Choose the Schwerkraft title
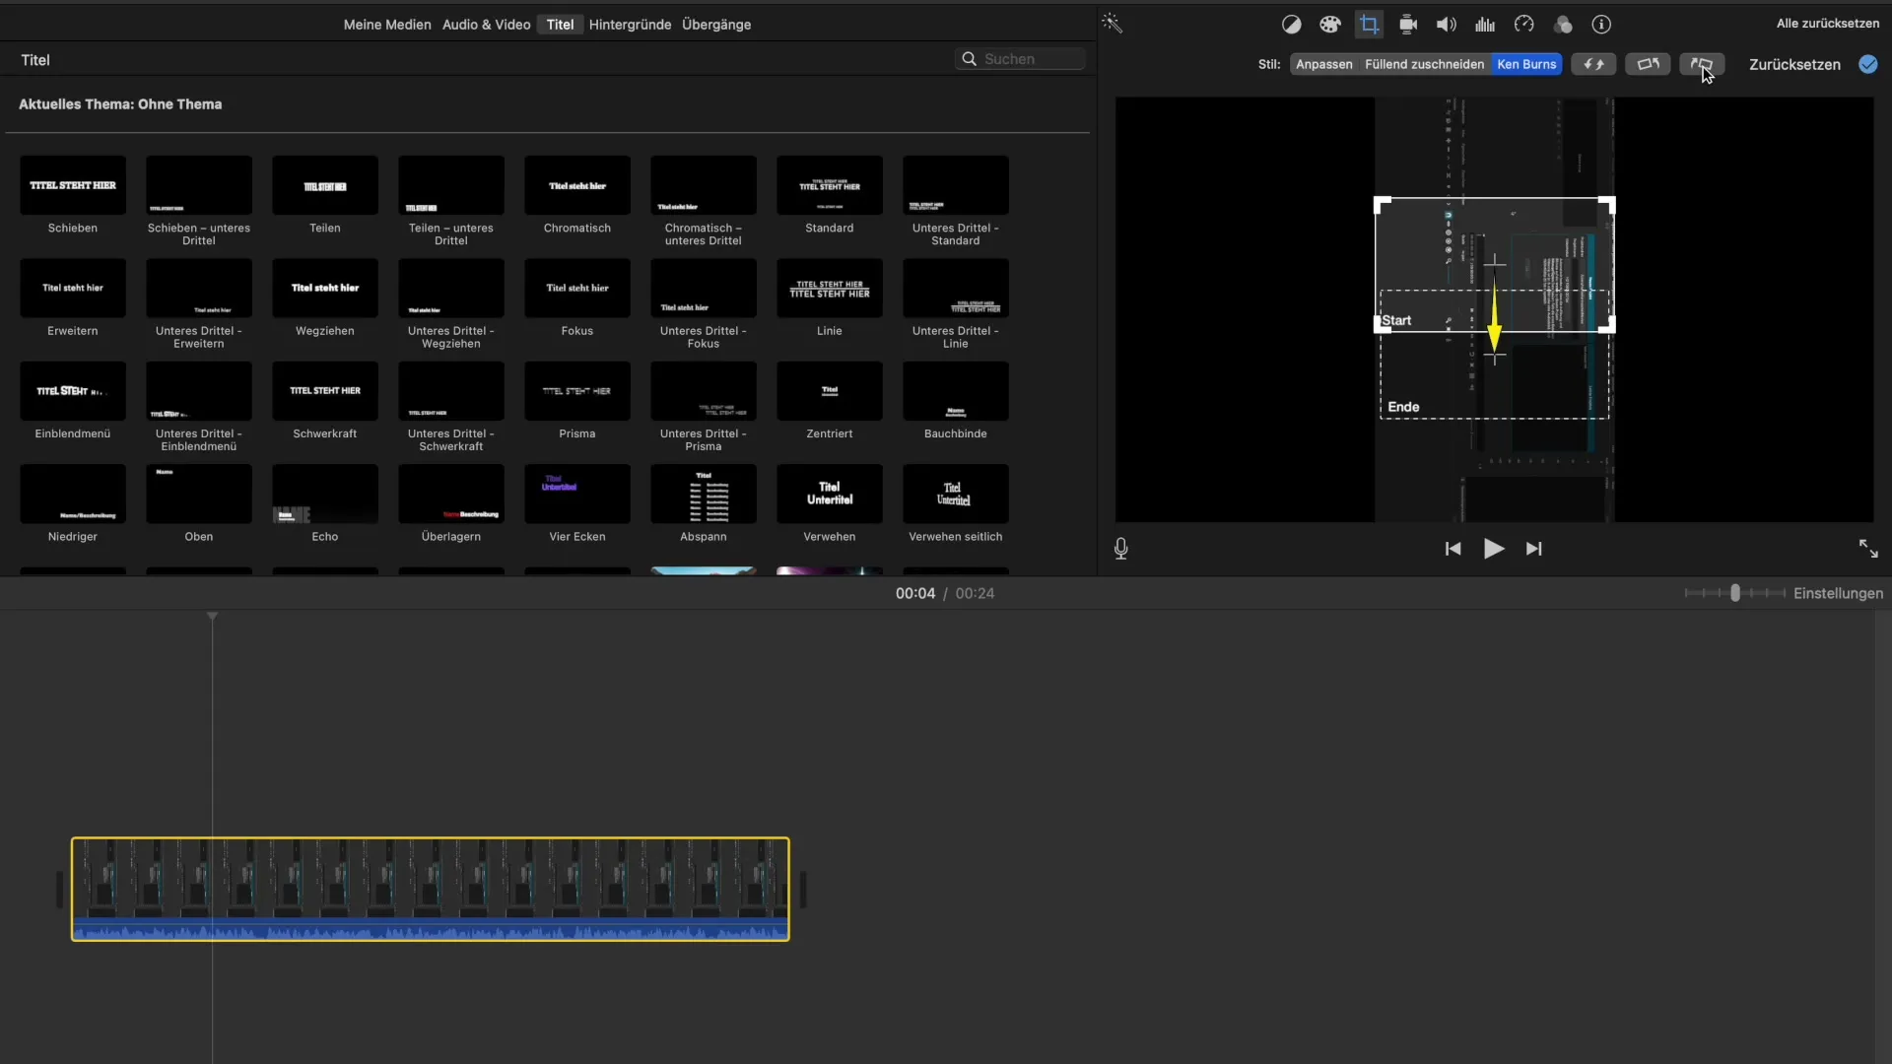The width and height of the screenshot is (1892, 1064). click(x=325, y=390)
